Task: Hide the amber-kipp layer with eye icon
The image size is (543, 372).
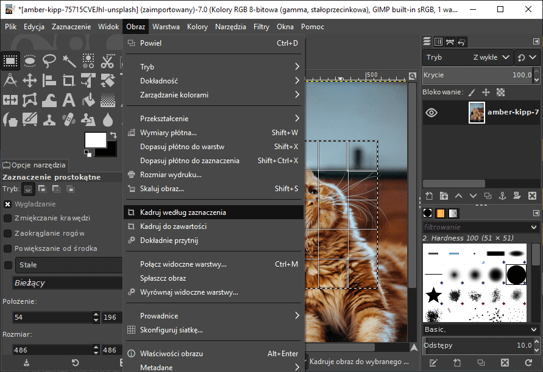Action: 431,113
